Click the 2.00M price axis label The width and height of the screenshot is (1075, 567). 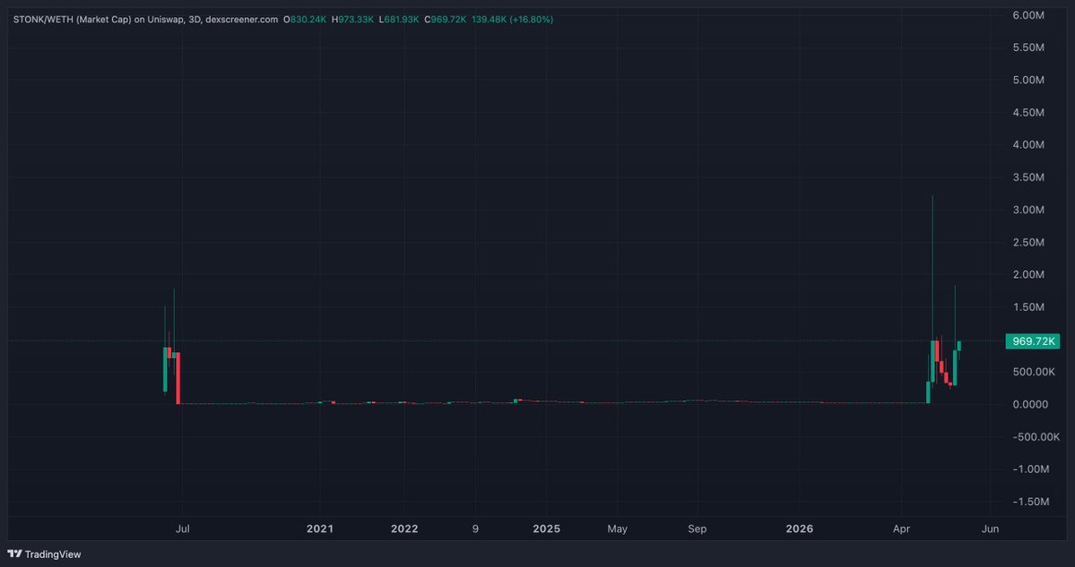coord(1027,275)
